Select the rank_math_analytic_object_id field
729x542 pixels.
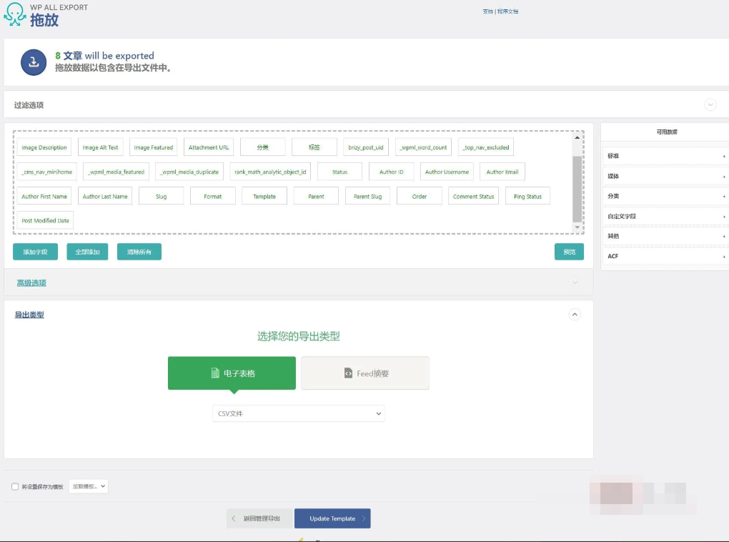coord(271,172)
